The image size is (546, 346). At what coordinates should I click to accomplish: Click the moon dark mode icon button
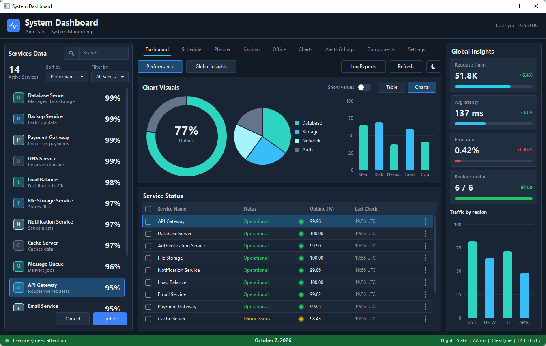coord(434,67)
